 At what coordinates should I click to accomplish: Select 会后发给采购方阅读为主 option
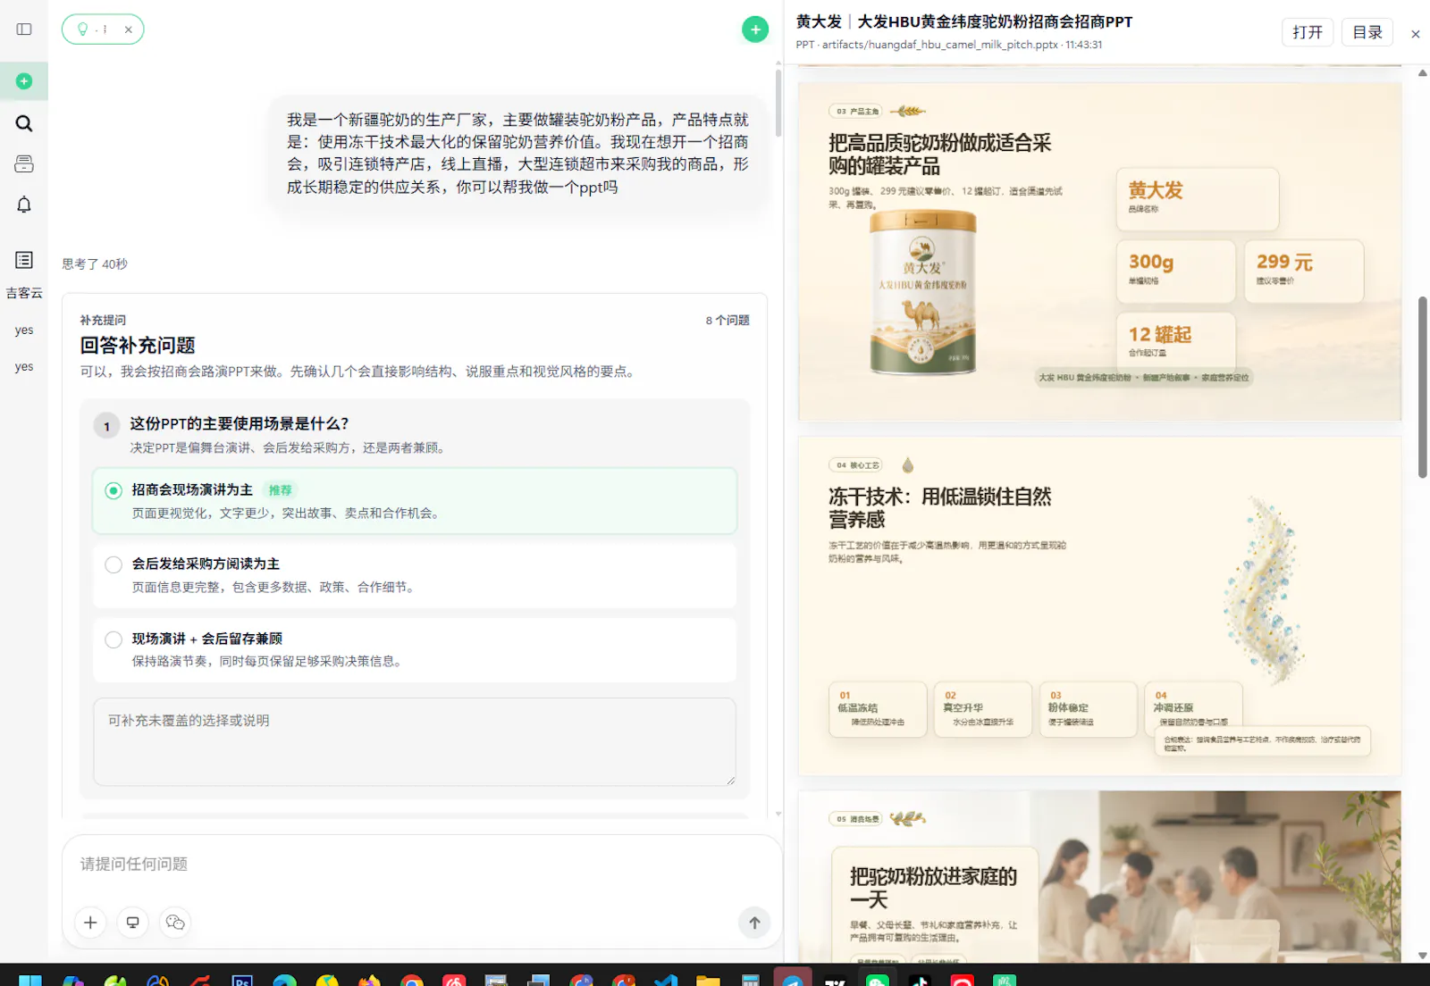[415, 575]
